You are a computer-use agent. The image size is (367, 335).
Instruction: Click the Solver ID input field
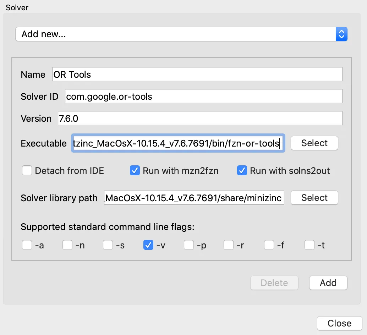pyautogui.click(x=203, y=96)
